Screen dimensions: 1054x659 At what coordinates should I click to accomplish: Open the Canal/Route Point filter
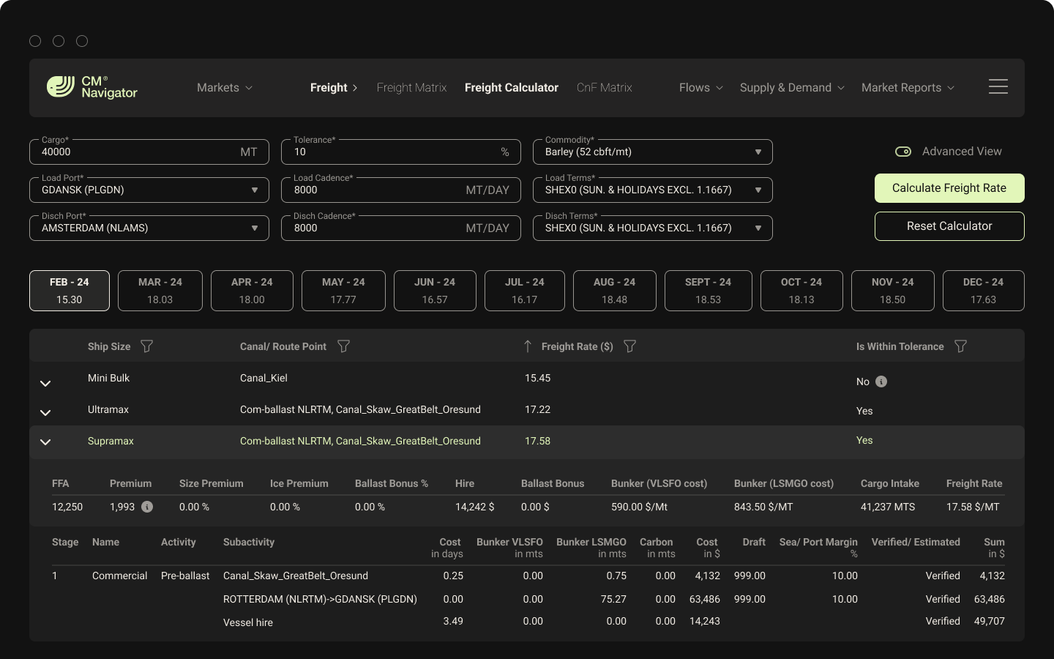(x=343, y=346)
